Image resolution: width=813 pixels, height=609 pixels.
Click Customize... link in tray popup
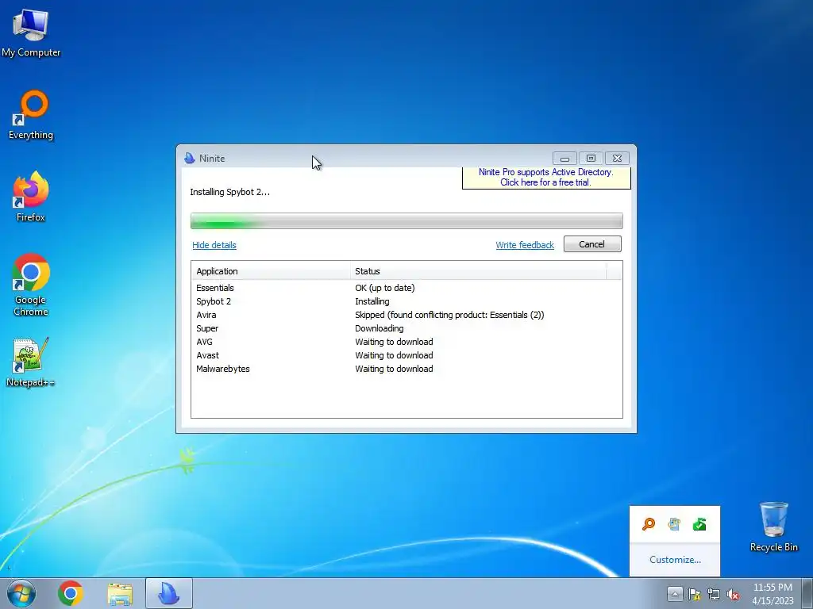click(675, 559)
